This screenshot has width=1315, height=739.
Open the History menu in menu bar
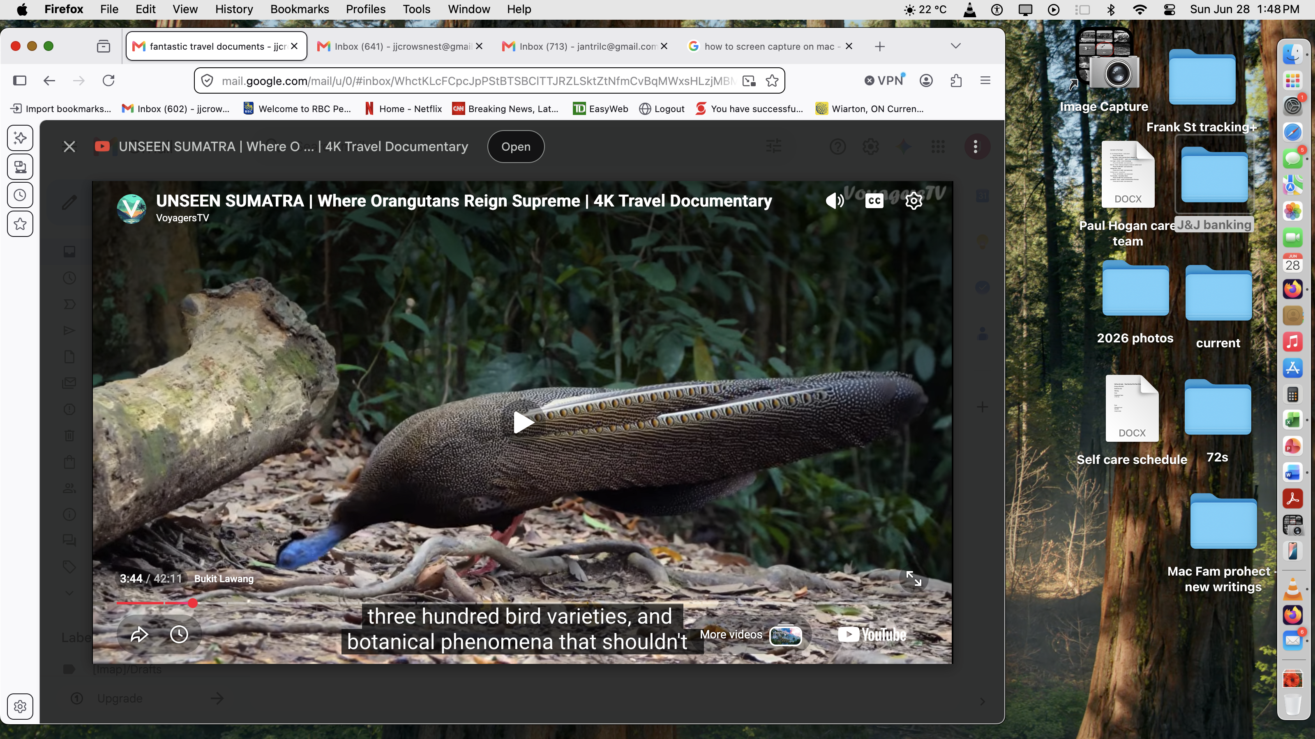coord(234,9)
